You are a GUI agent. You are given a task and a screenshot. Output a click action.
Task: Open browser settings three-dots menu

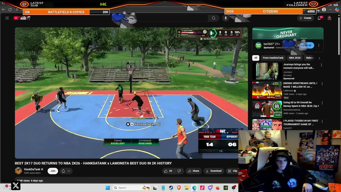tap(330, 10)
